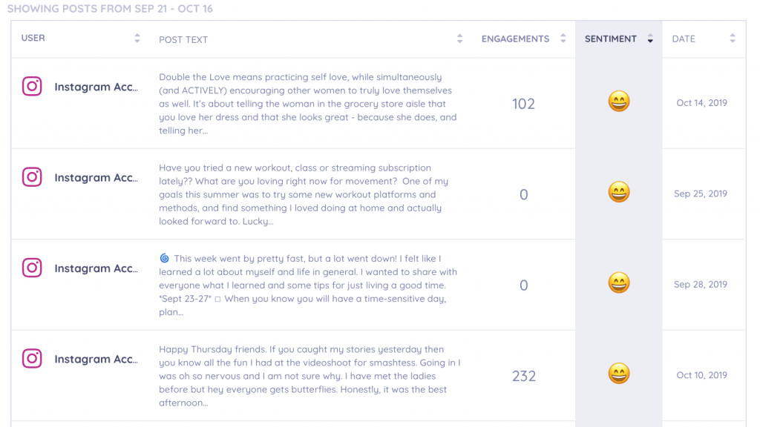760x427 pixels.
Task: Toggle the Sentiment column sort arrow
Action: (650, 39)
